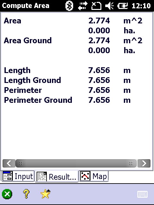Screen dimensions: 154x205
Task: Select the Perimeter Ground value 7.656
Action: pyautogui.click(x=99, y=100)
